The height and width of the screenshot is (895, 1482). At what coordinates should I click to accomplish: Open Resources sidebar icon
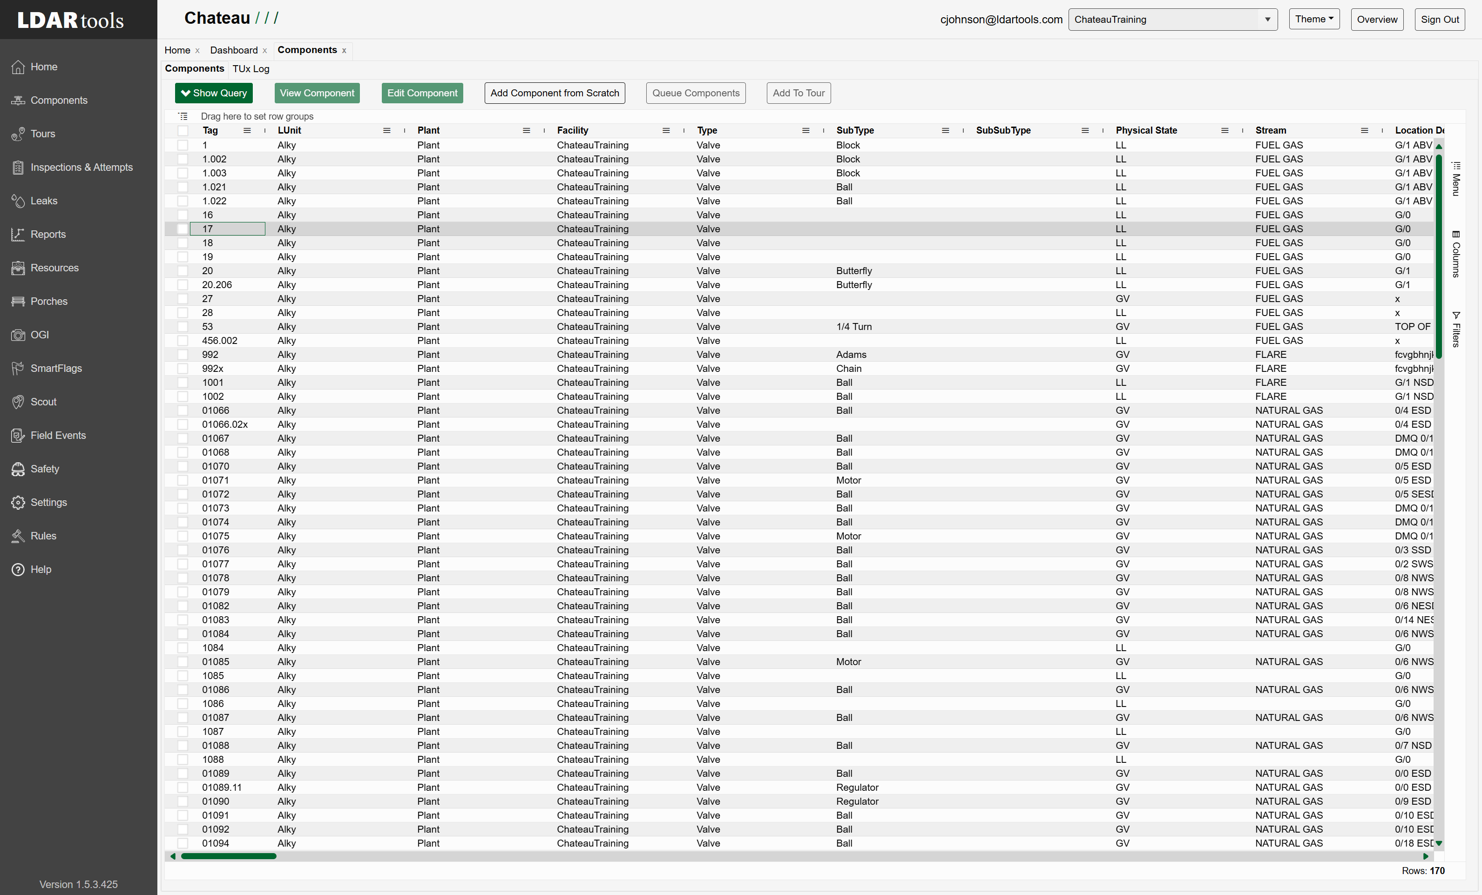pyautogui.click(x=18, y=268)
